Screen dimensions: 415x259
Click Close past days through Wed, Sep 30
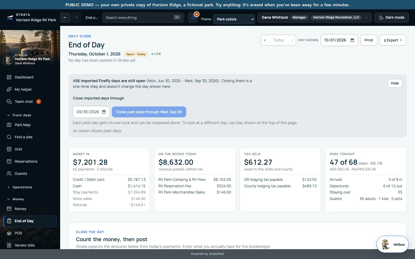pos(149,112)
